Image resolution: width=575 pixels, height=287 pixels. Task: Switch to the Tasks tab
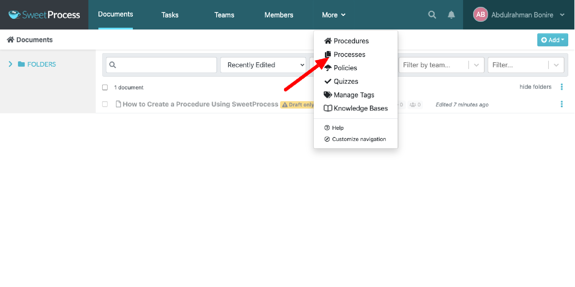click(x=170, y=15)
